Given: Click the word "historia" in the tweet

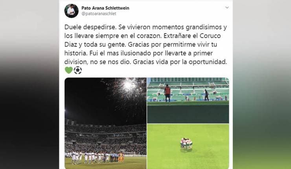Looking at the screenshot, I should point(76,53).
